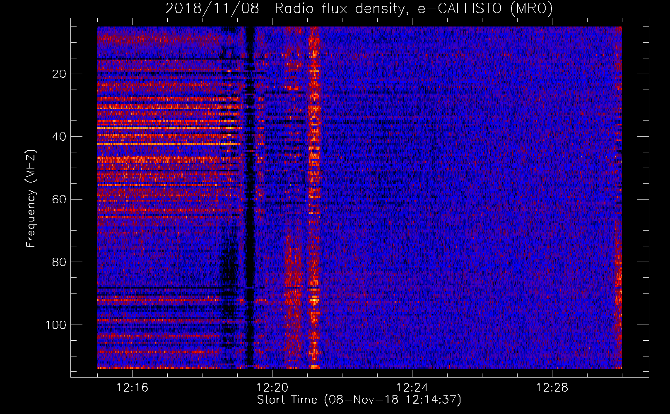
Task: Click the "80" frequency tick label
Action: click(60, 262)
